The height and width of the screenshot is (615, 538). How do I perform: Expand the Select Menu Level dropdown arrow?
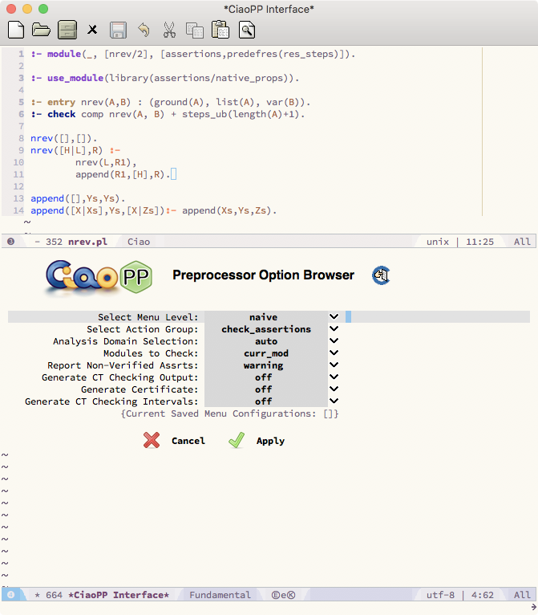[334, 317]
